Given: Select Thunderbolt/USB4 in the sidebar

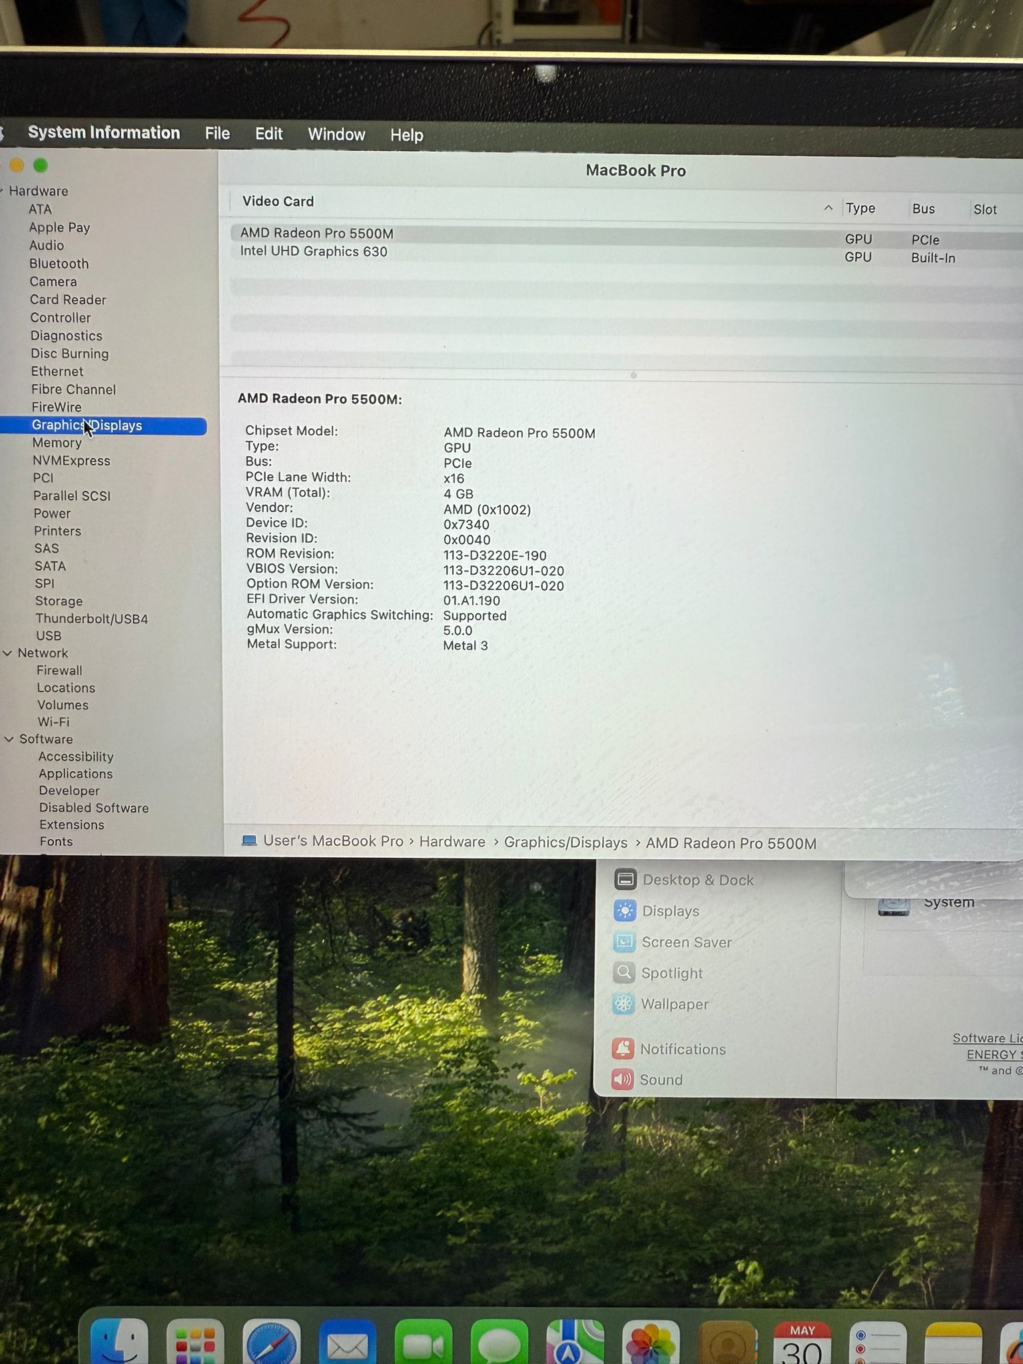Looking at the screenshot, I should click(92, 619).
